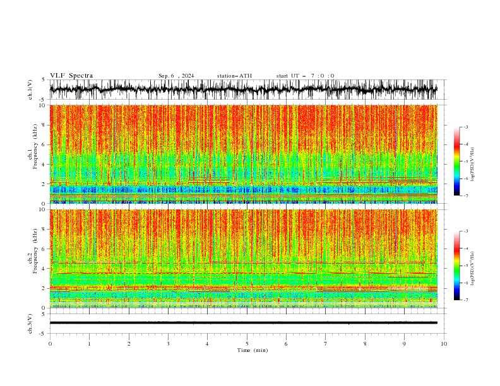
Task: Click time axis tick label "1"
Action: (x=89, y=344)
